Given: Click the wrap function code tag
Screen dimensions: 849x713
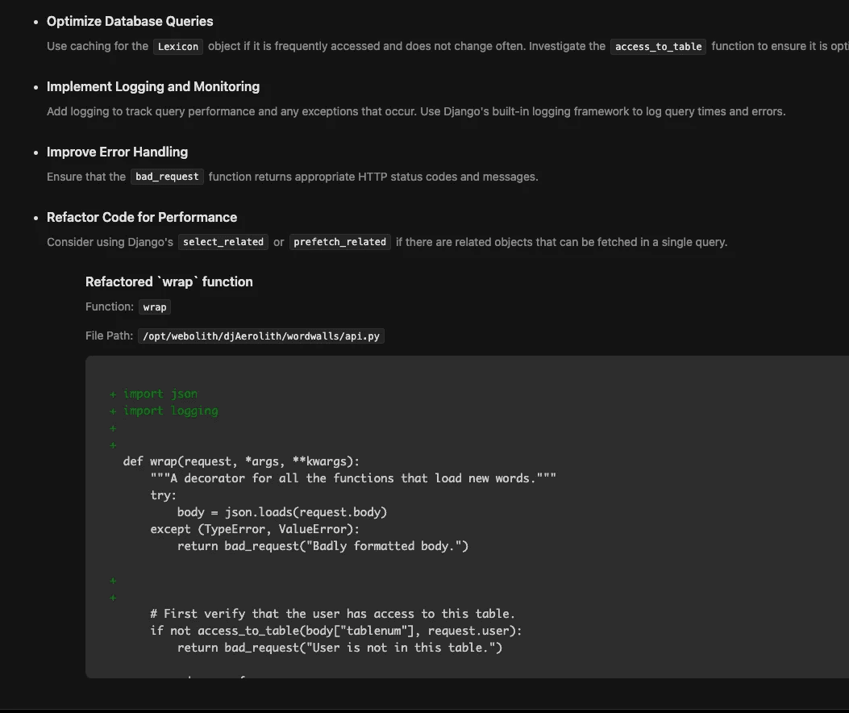Looking at the screenshot, I should pyautogui.click(x=154, y=306).
